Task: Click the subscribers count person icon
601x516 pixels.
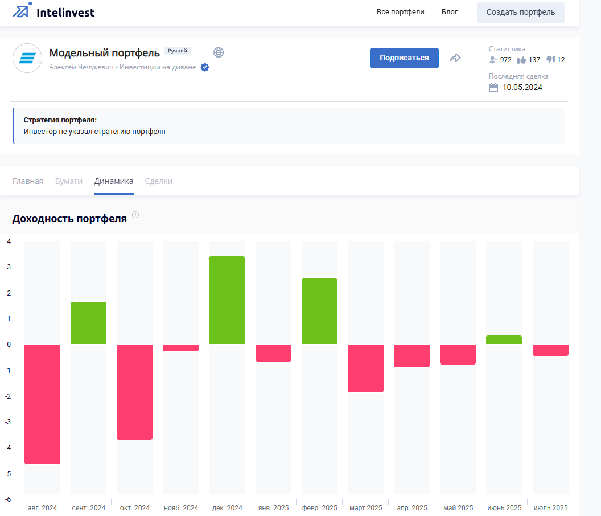Action: coord(492,60)
